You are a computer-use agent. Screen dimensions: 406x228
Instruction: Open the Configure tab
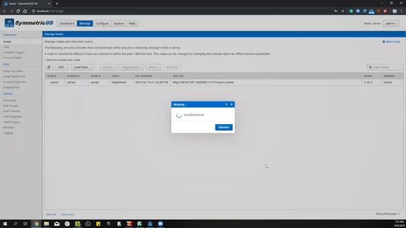click(102, 23)
